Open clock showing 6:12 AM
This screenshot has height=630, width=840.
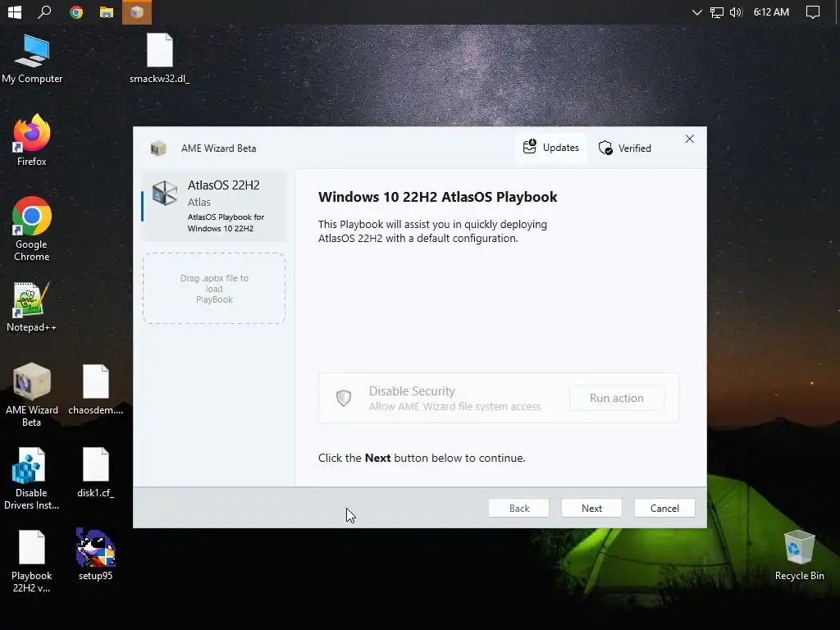771,11
